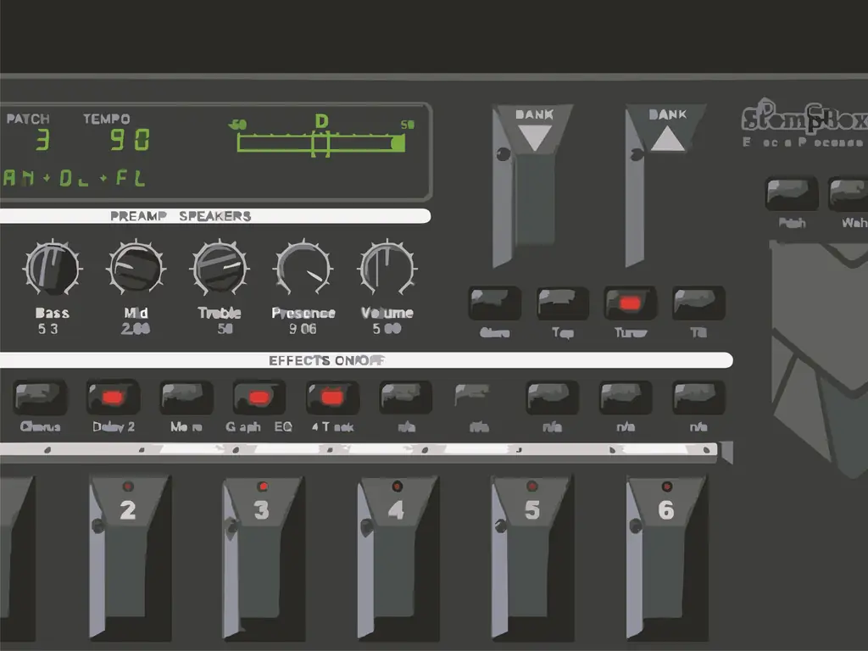Select footswitch 6

(666, 556)
